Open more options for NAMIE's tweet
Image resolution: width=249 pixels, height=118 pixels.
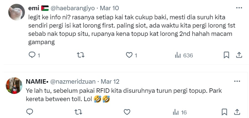237,81
